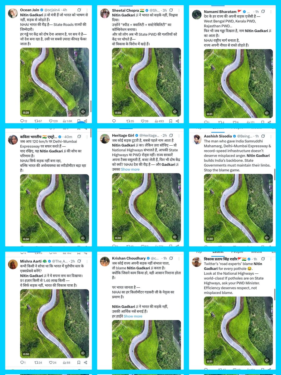Bookmark Sheetal Chopra's tweet
This screenshot has height=375, width=281.
pyautogui.click(x=170, y=121)
